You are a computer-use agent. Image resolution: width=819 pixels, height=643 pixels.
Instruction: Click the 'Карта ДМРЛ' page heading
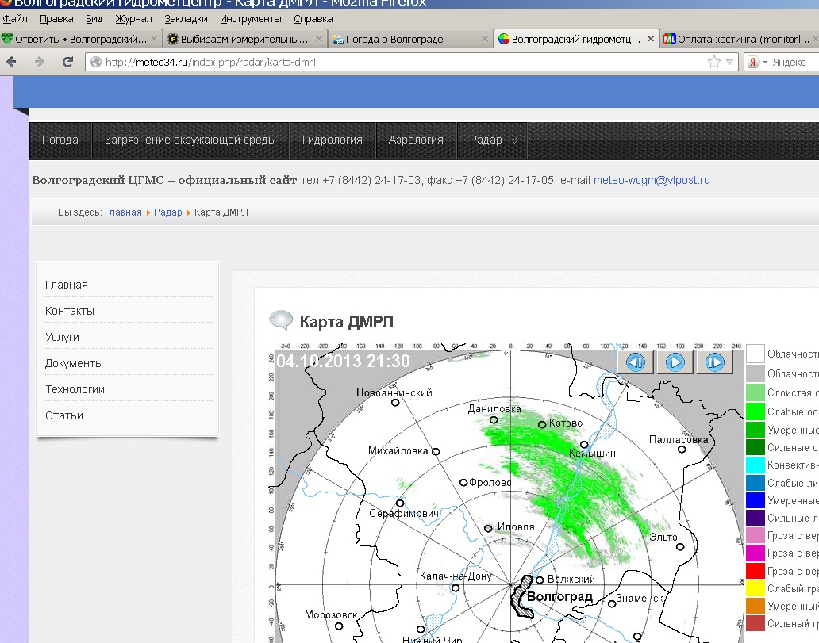346,322
